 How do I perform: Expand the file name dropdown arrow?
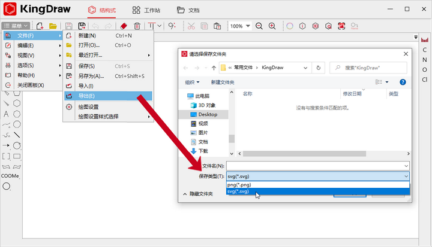(x=406, y=166)
